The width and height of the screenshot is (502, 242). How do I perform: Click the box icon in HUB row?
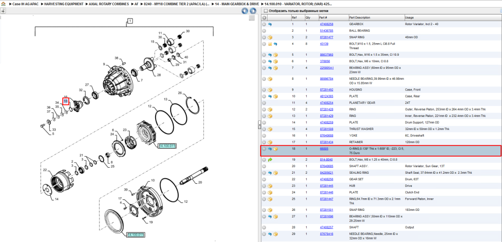pyautogui.click(x=270, y=186)
